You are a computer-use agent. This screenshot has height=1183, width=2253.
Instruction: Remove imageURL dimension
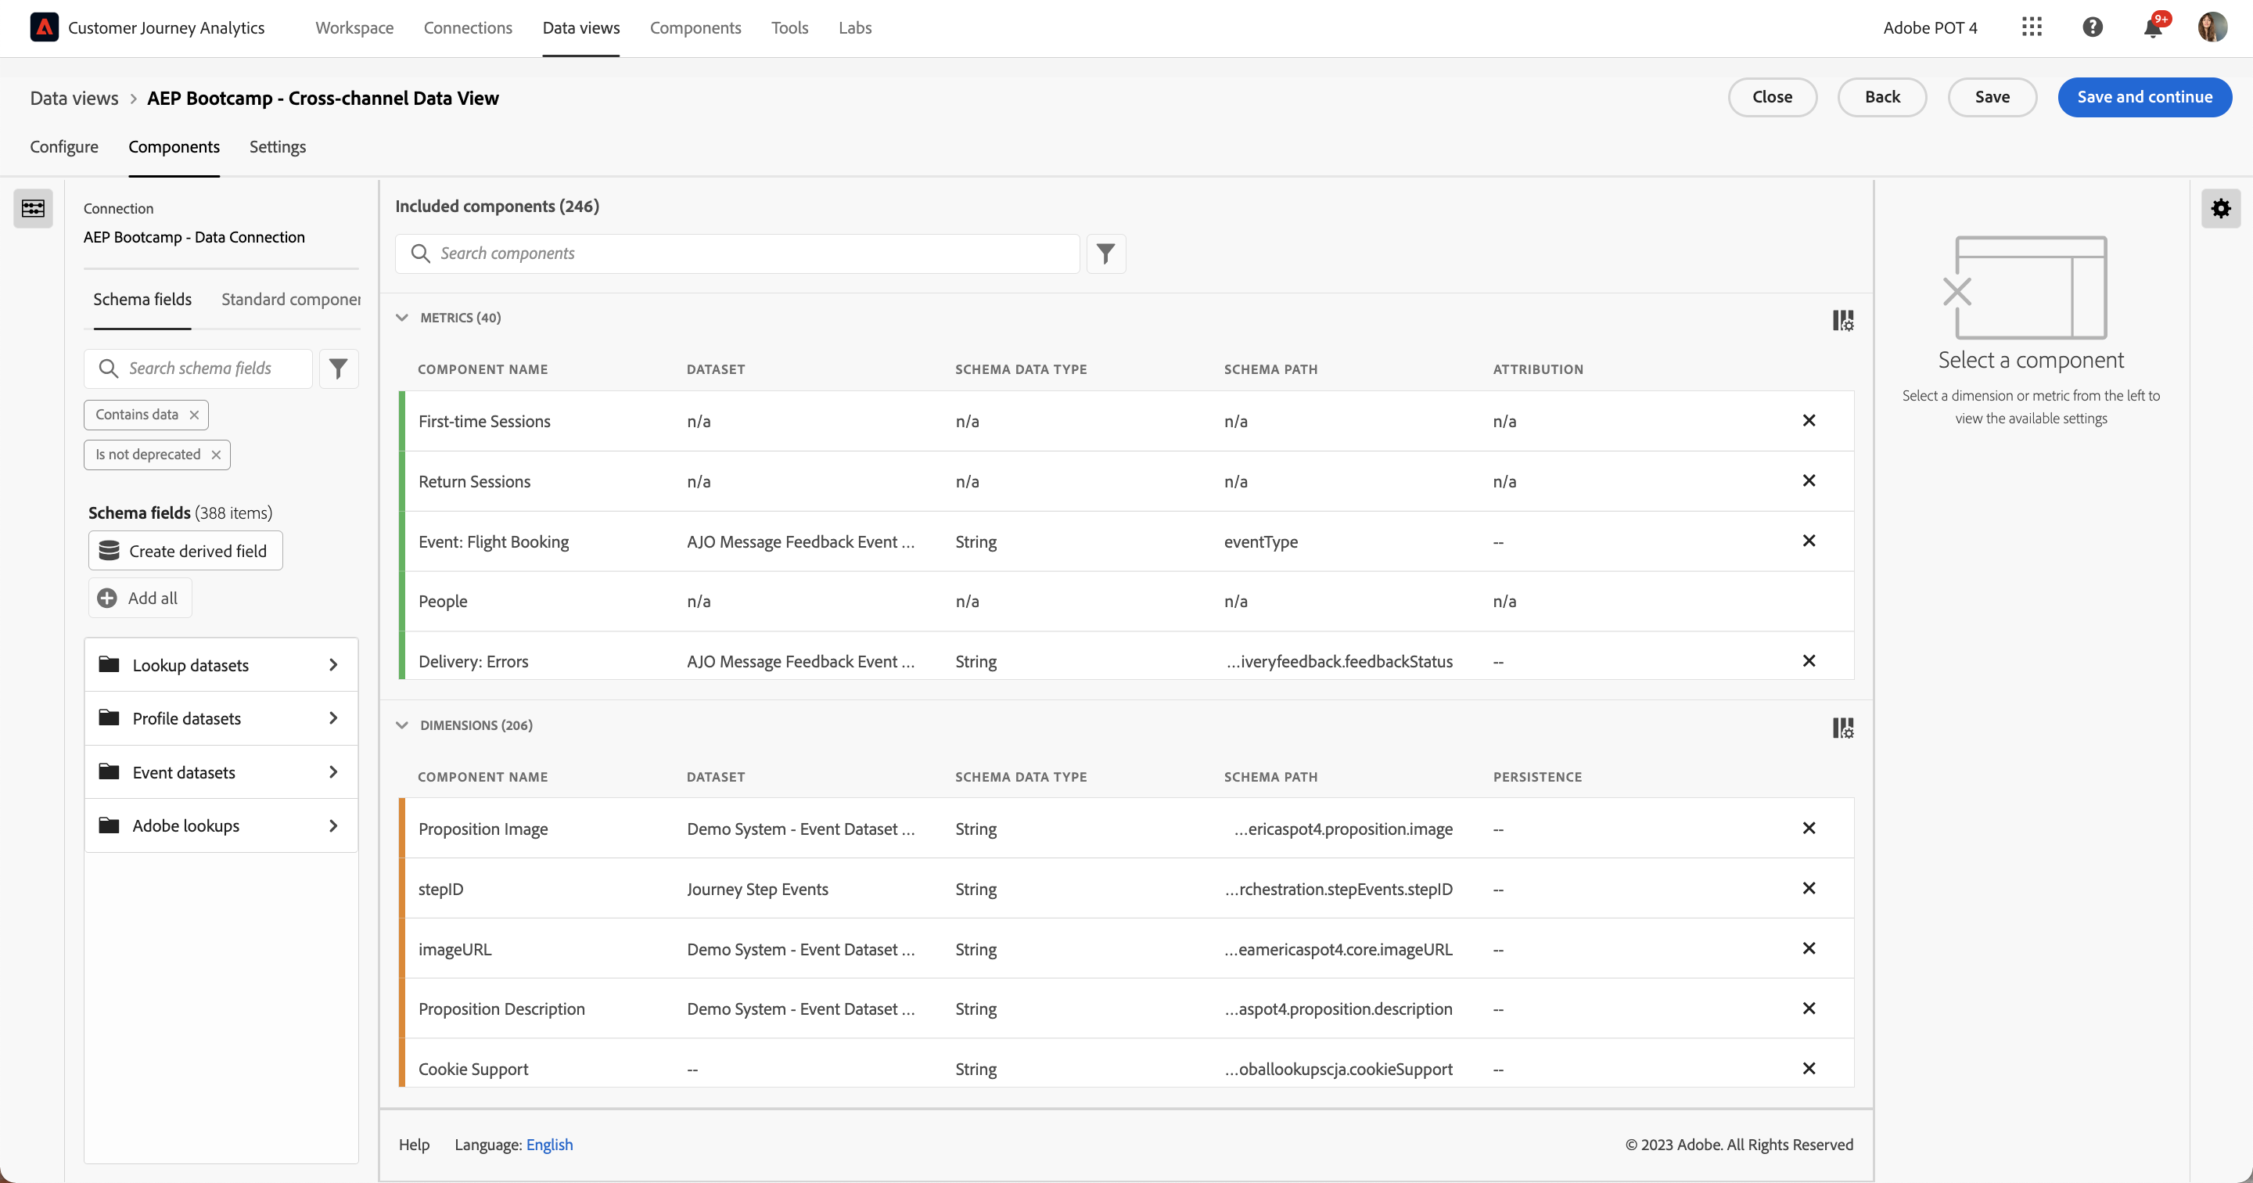[x=1809, y=948]
